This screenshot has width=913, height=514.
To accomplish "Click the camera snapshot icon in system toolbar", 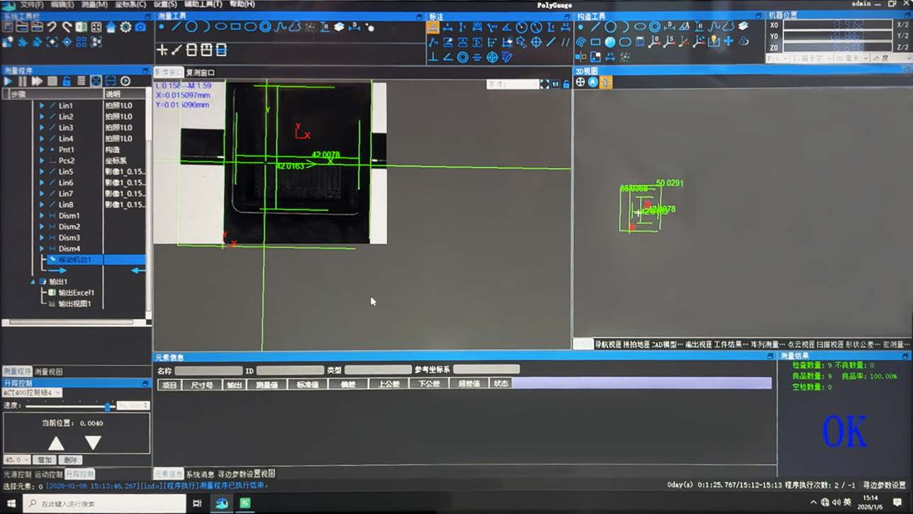I will [x=140, y=27].
